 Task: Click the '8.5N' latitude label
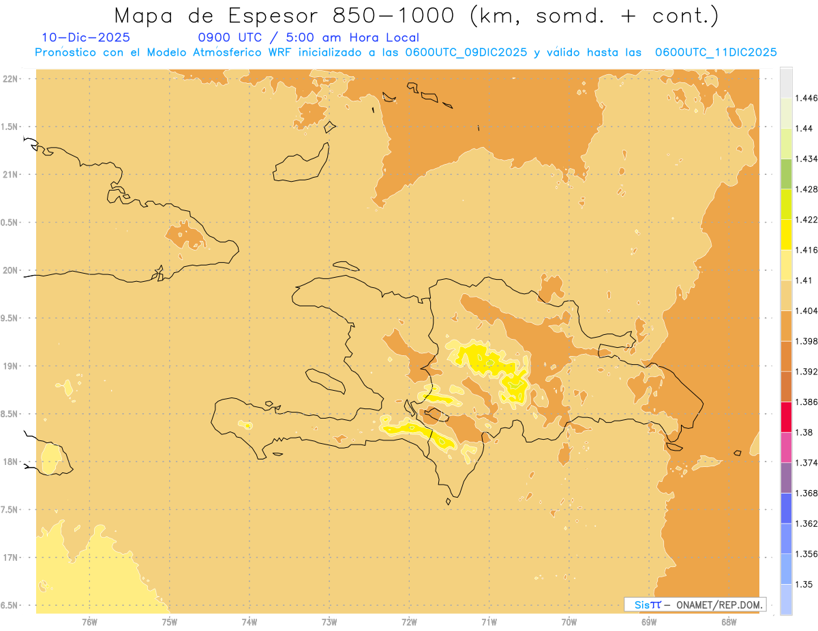coord(10,414)
